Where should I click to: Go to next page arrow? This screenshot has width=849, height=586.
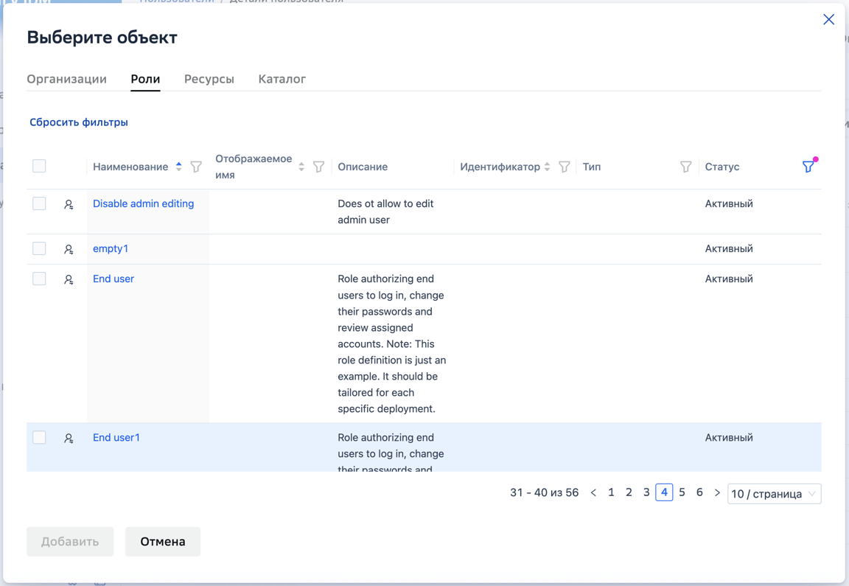(717, 493)
